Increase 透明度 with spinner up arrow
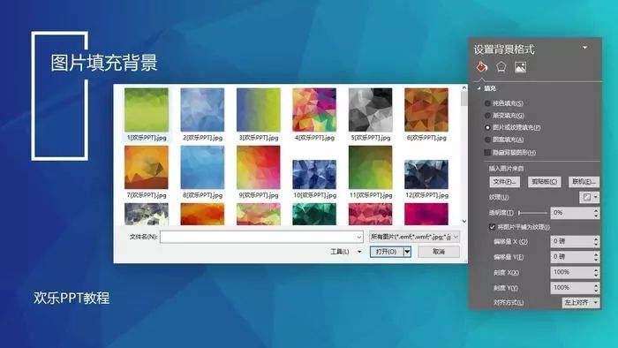 [x=596, y=210]
